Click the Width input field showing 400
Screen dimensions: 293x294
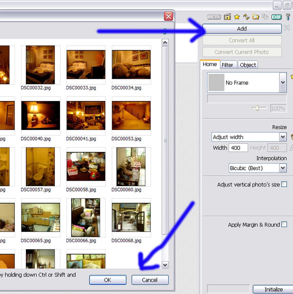pos(238,148)
